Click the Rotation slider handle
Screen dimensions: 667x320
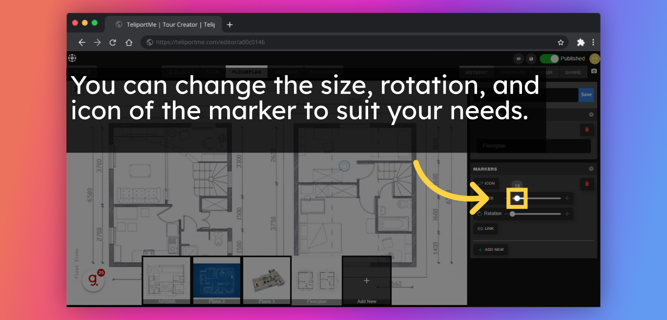(512, 214)
